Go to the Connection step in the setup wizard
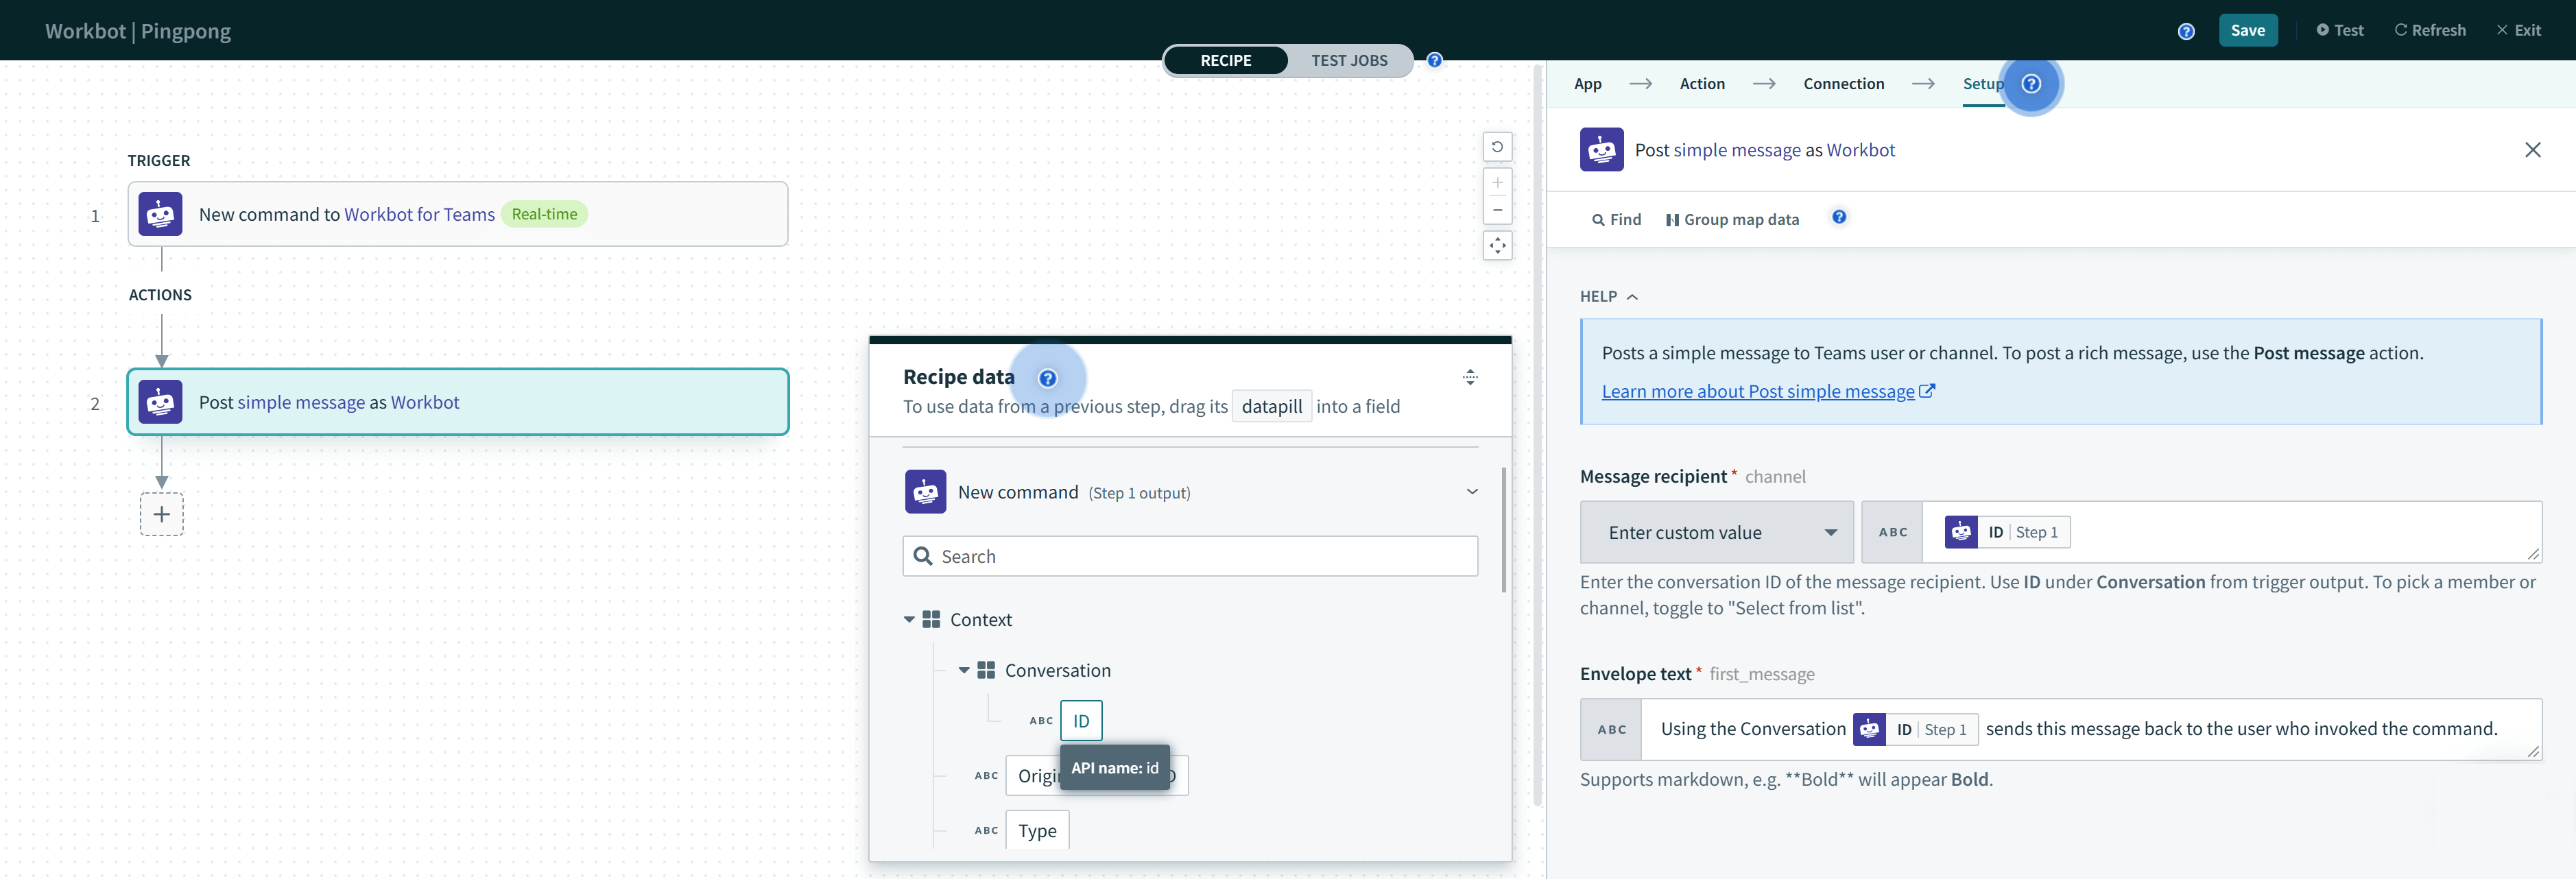 coord(1843,84)
